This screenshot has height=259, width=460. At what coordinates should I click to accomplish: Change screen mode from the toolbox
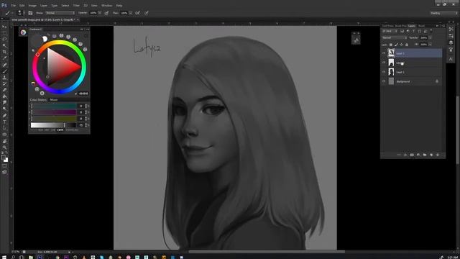[x=4, y=173]
